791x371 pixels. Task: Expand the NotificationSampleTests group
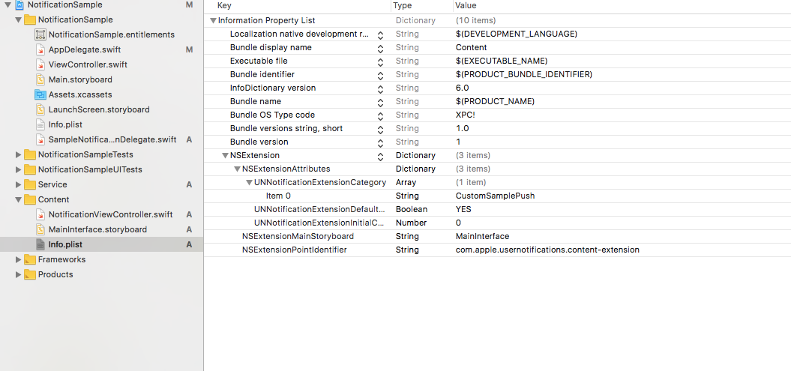click(19, 154)
